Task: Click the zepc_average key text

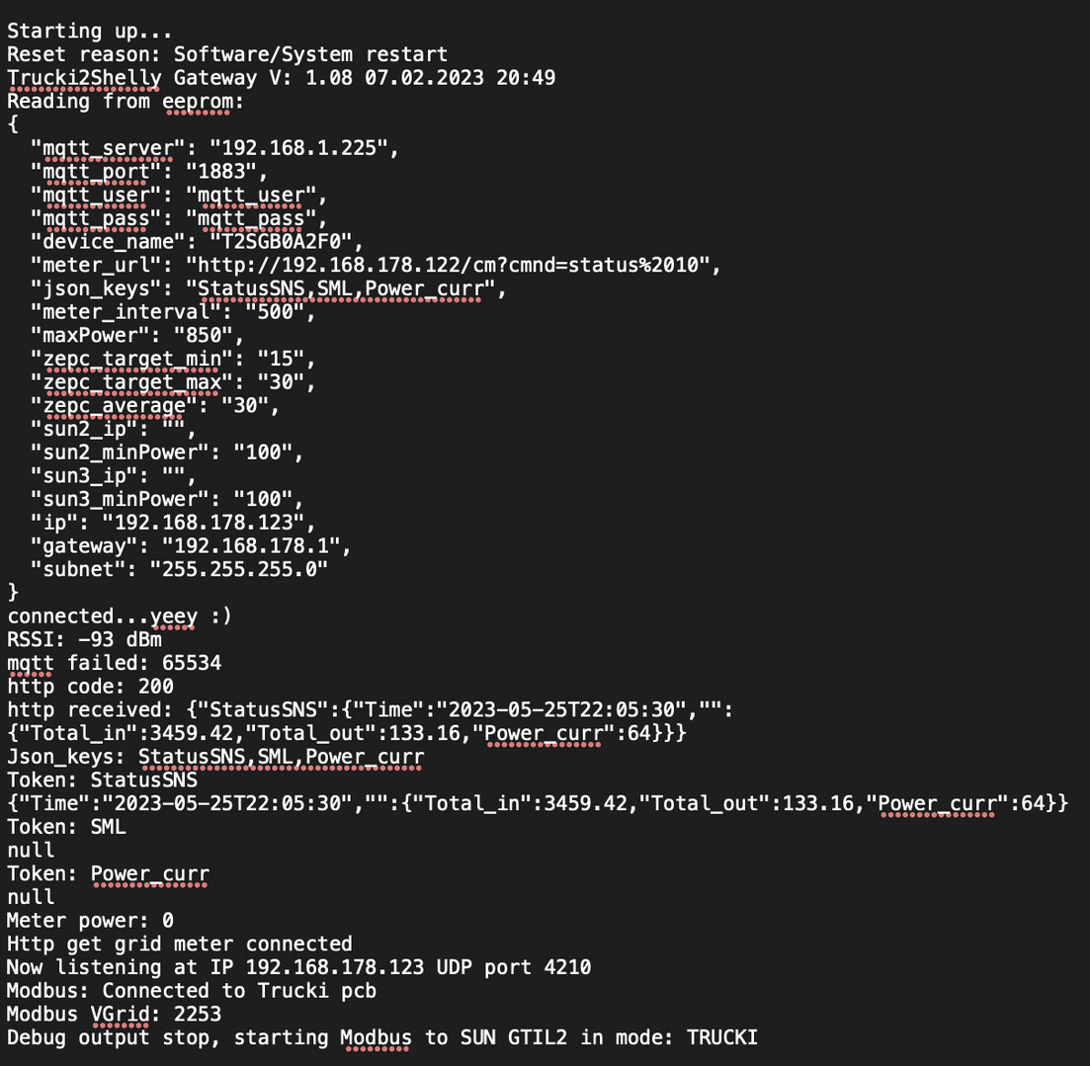Action: click(x=114, y=406)
